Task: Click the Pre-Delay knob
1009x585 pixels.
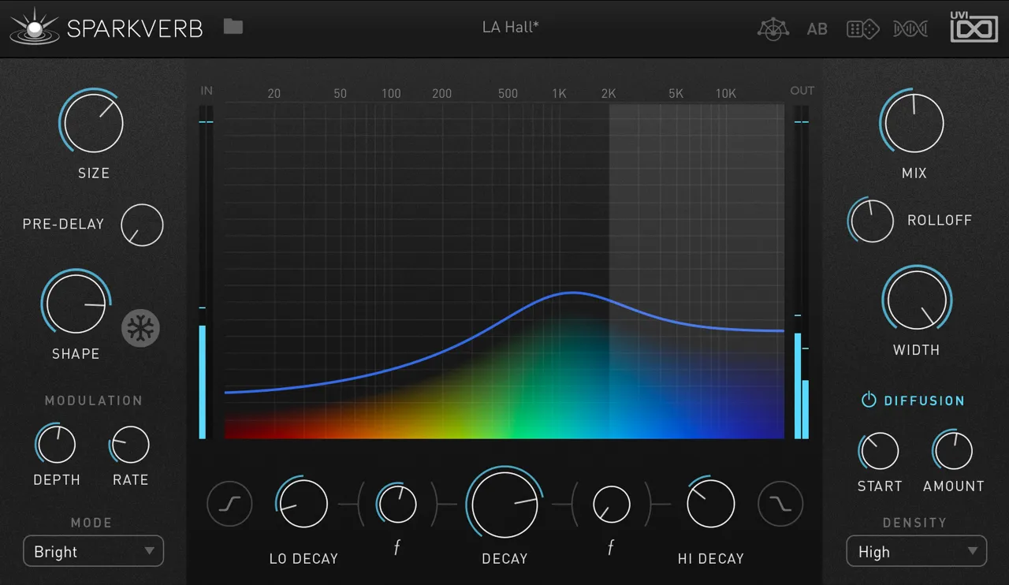Action: pyautogui.click(x=142, y=225)
